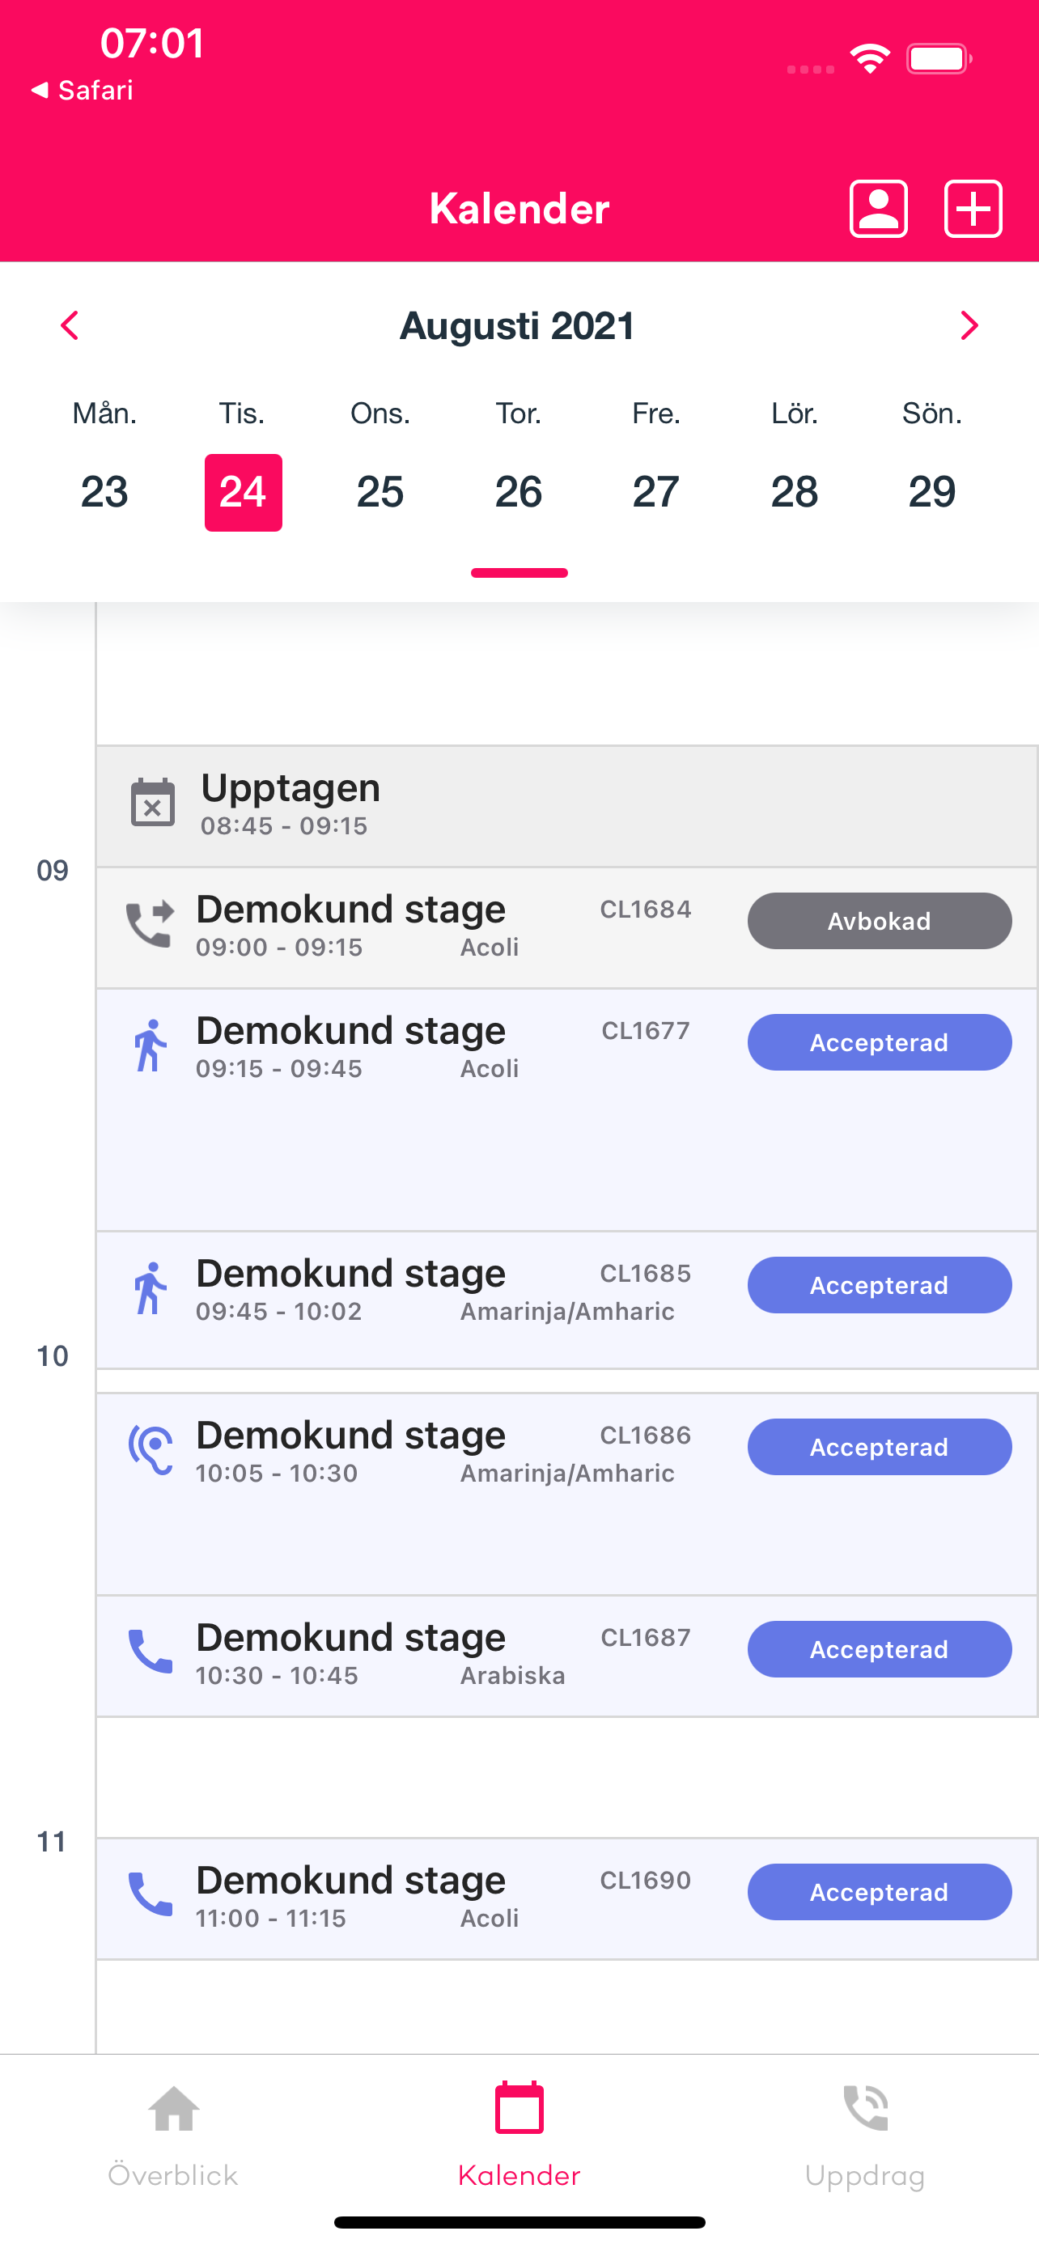Screen dimensions: 1039x2248
Task: Select the Kalender bottom tab
Action: 519,2136
